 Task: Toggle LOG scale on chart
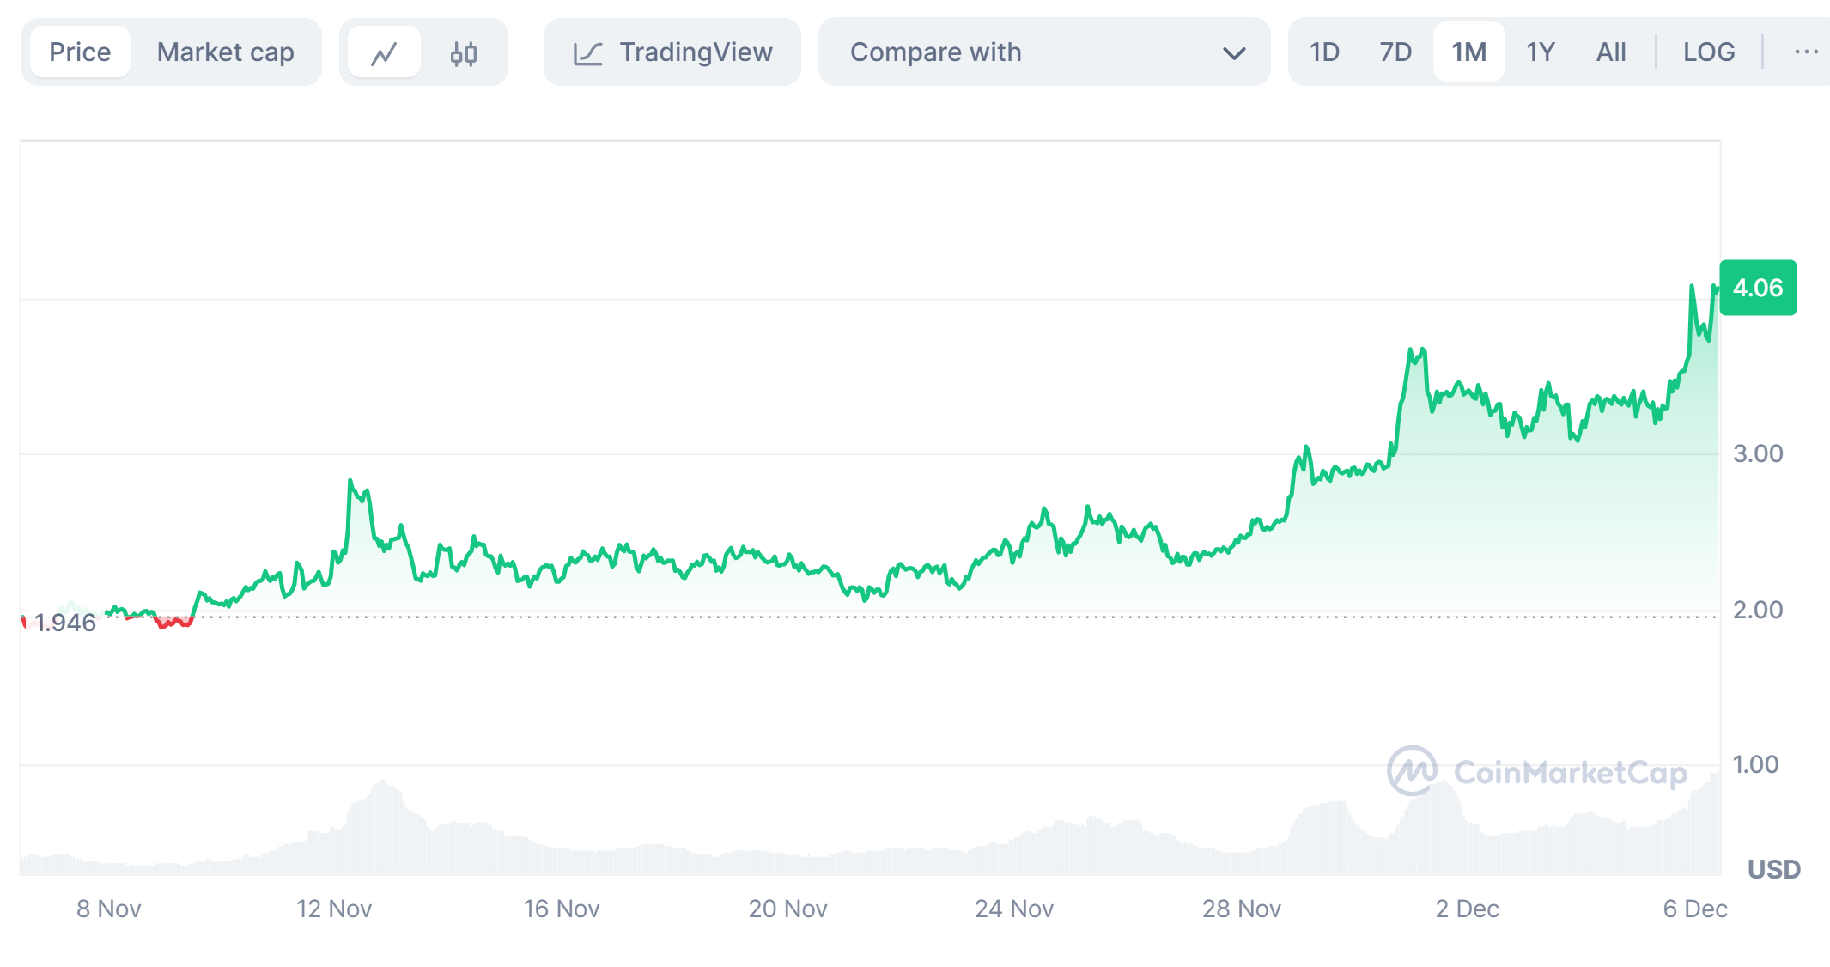tap(1708, 52)
